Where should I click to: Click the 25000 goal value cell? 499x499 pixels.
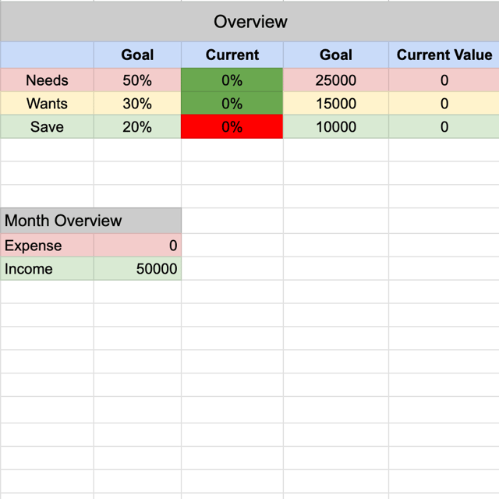pyautogui.click(x=336, y=80)
